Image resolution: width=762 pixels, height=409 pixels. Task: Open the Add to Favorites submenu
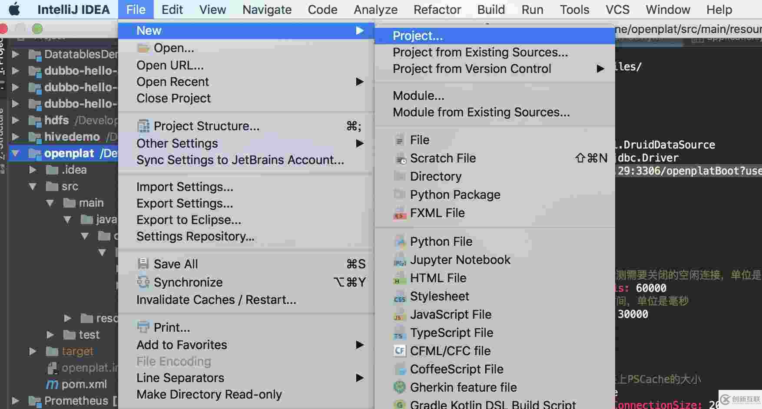pyautogui.click(x=246, y=345)
